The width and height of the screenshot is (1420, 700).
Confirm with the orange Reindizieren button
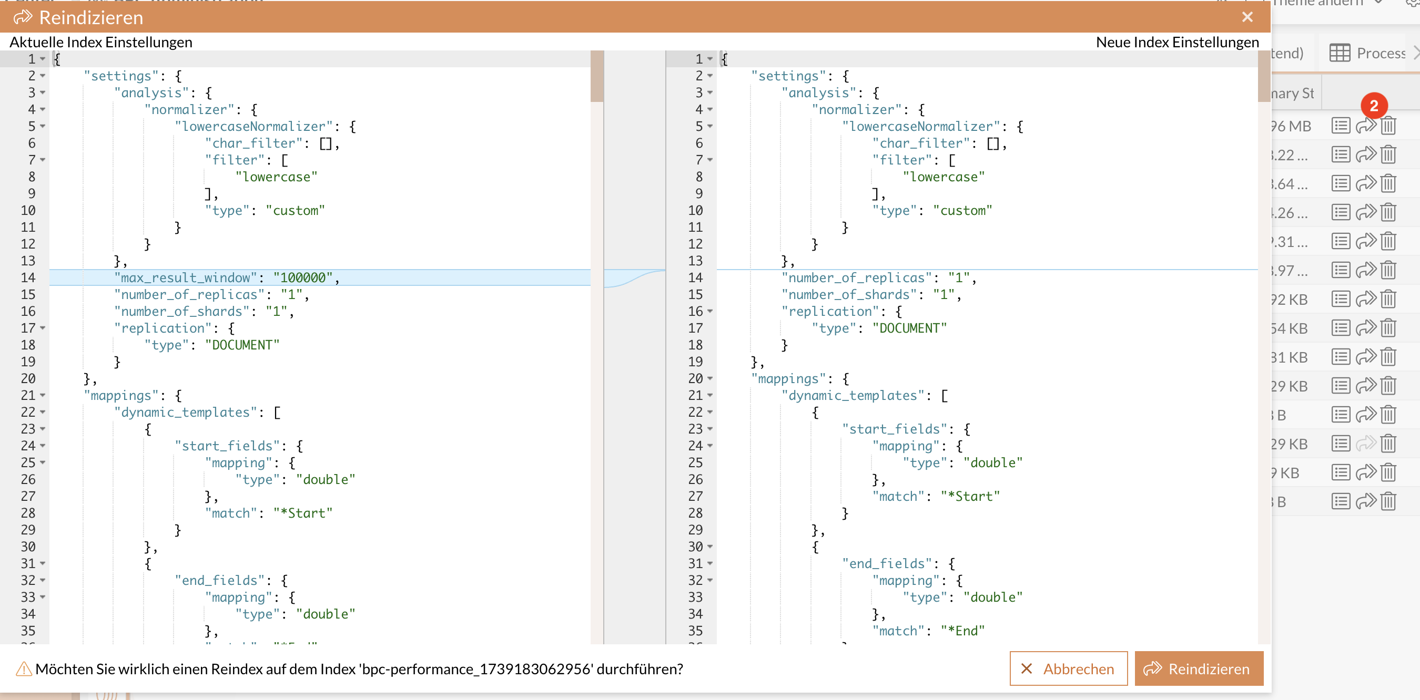(1199, 668)
